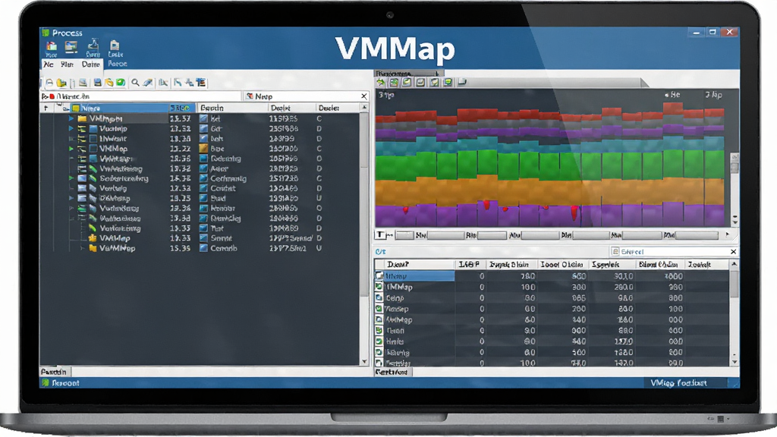Click the status text at the right of status bar
The height and width of the screenshot is (437, 777).
coord(678,382)
